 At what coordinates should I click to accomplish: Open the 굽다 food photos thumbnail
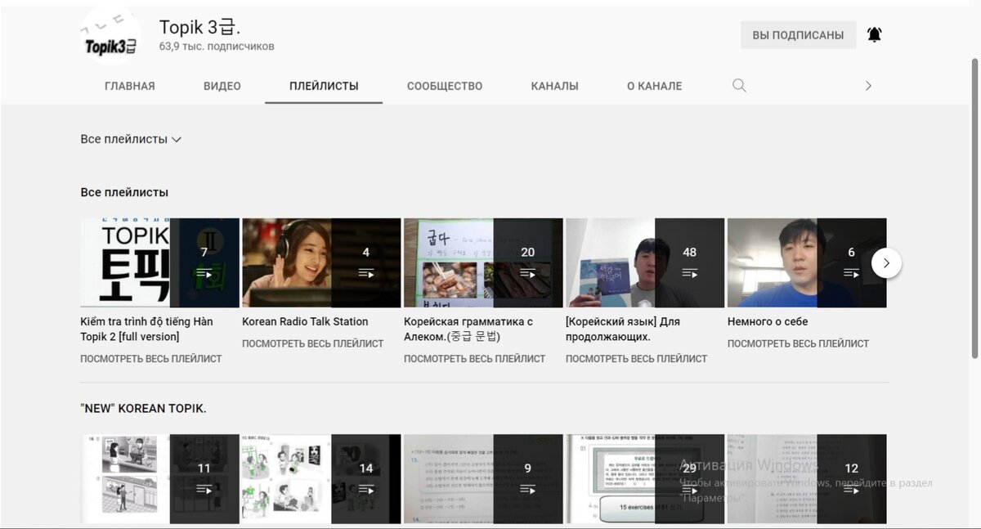pyautogui.click(x=483, y=262)
